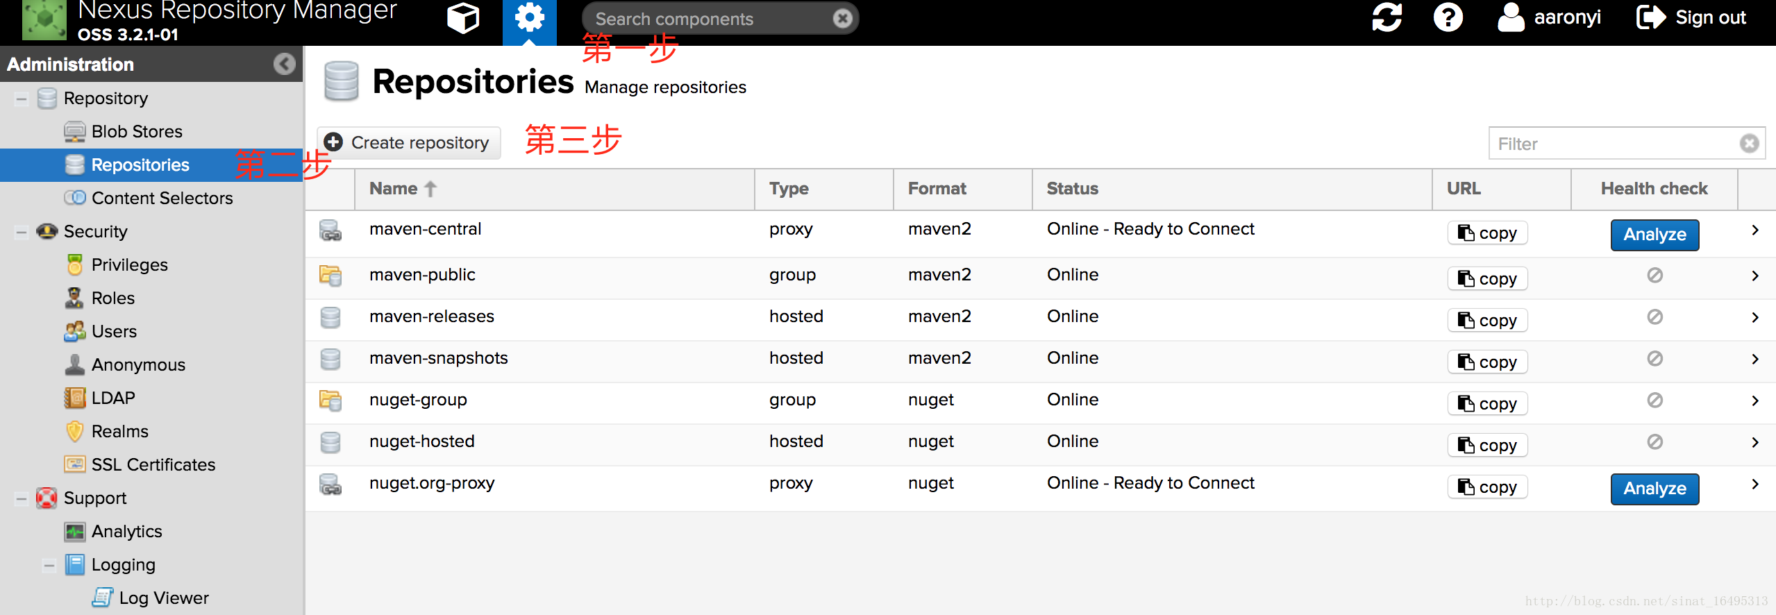Select the maven-central repository row
This screenshot has height=615, width=1776.
(x=1040, y=234)
